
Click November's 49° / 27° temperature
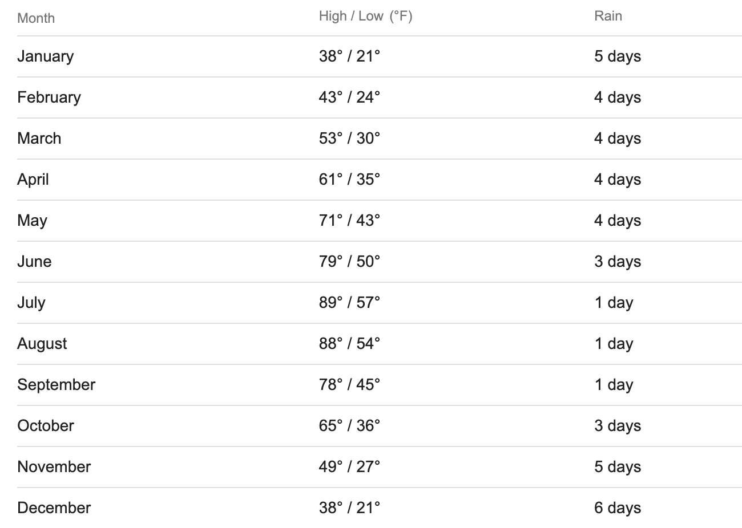click(x=349, y=466)
